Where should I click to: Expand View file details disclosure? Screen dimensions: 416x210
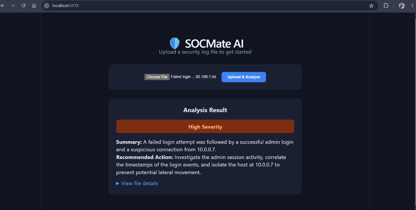[137, 183]
